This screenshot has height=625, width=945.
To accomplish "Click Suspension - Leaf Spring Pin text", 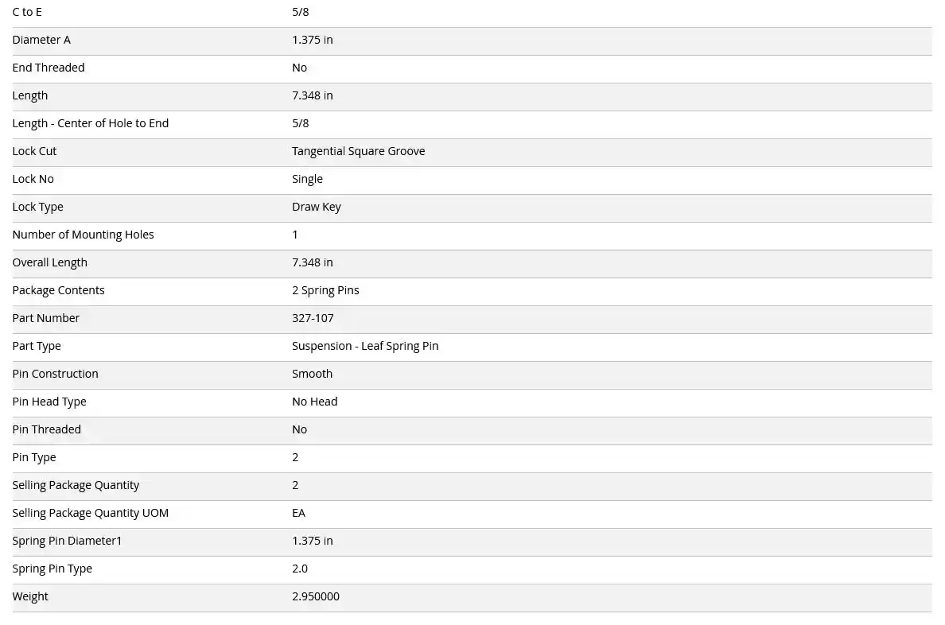I will [365, 346].
